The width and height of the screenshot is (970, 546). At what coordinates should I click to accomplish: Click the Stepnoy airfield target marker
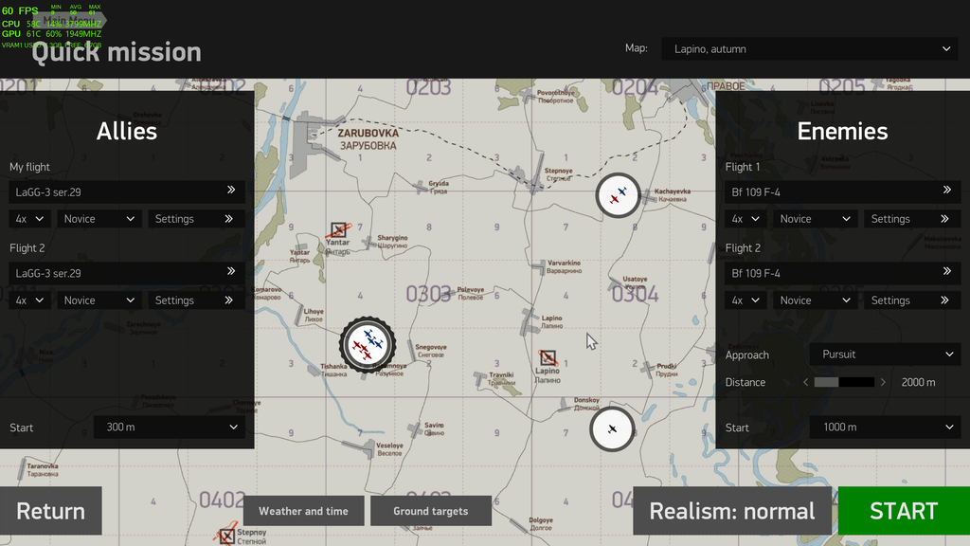226,535
